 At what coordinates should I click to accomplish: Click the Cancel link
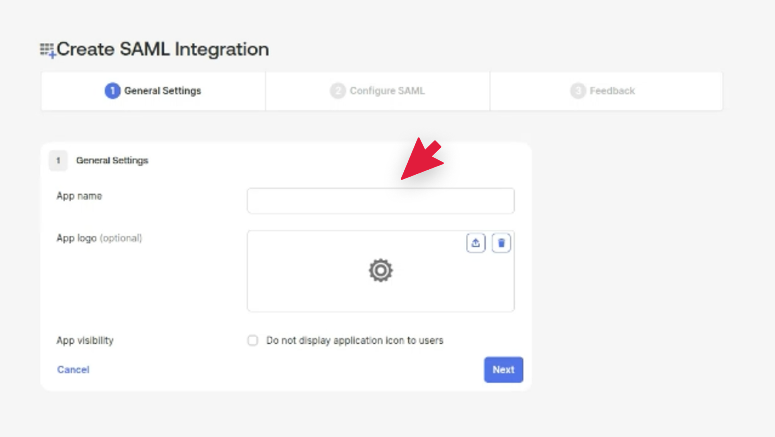pyautogui.click(x=73, y=369)
